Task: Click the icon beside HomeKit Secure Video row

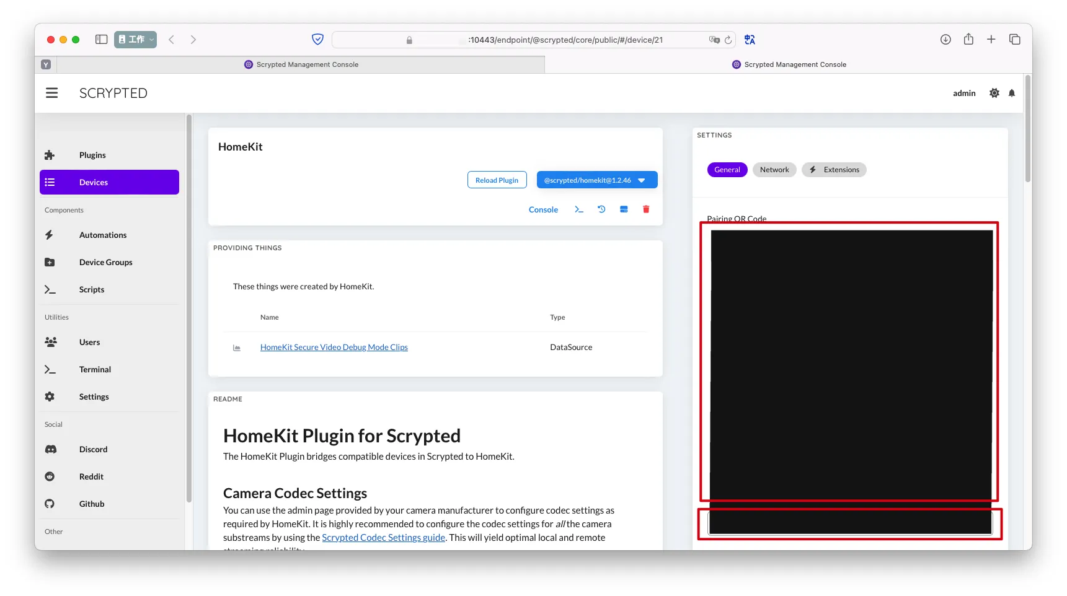Action: click(x=237, y=348)
